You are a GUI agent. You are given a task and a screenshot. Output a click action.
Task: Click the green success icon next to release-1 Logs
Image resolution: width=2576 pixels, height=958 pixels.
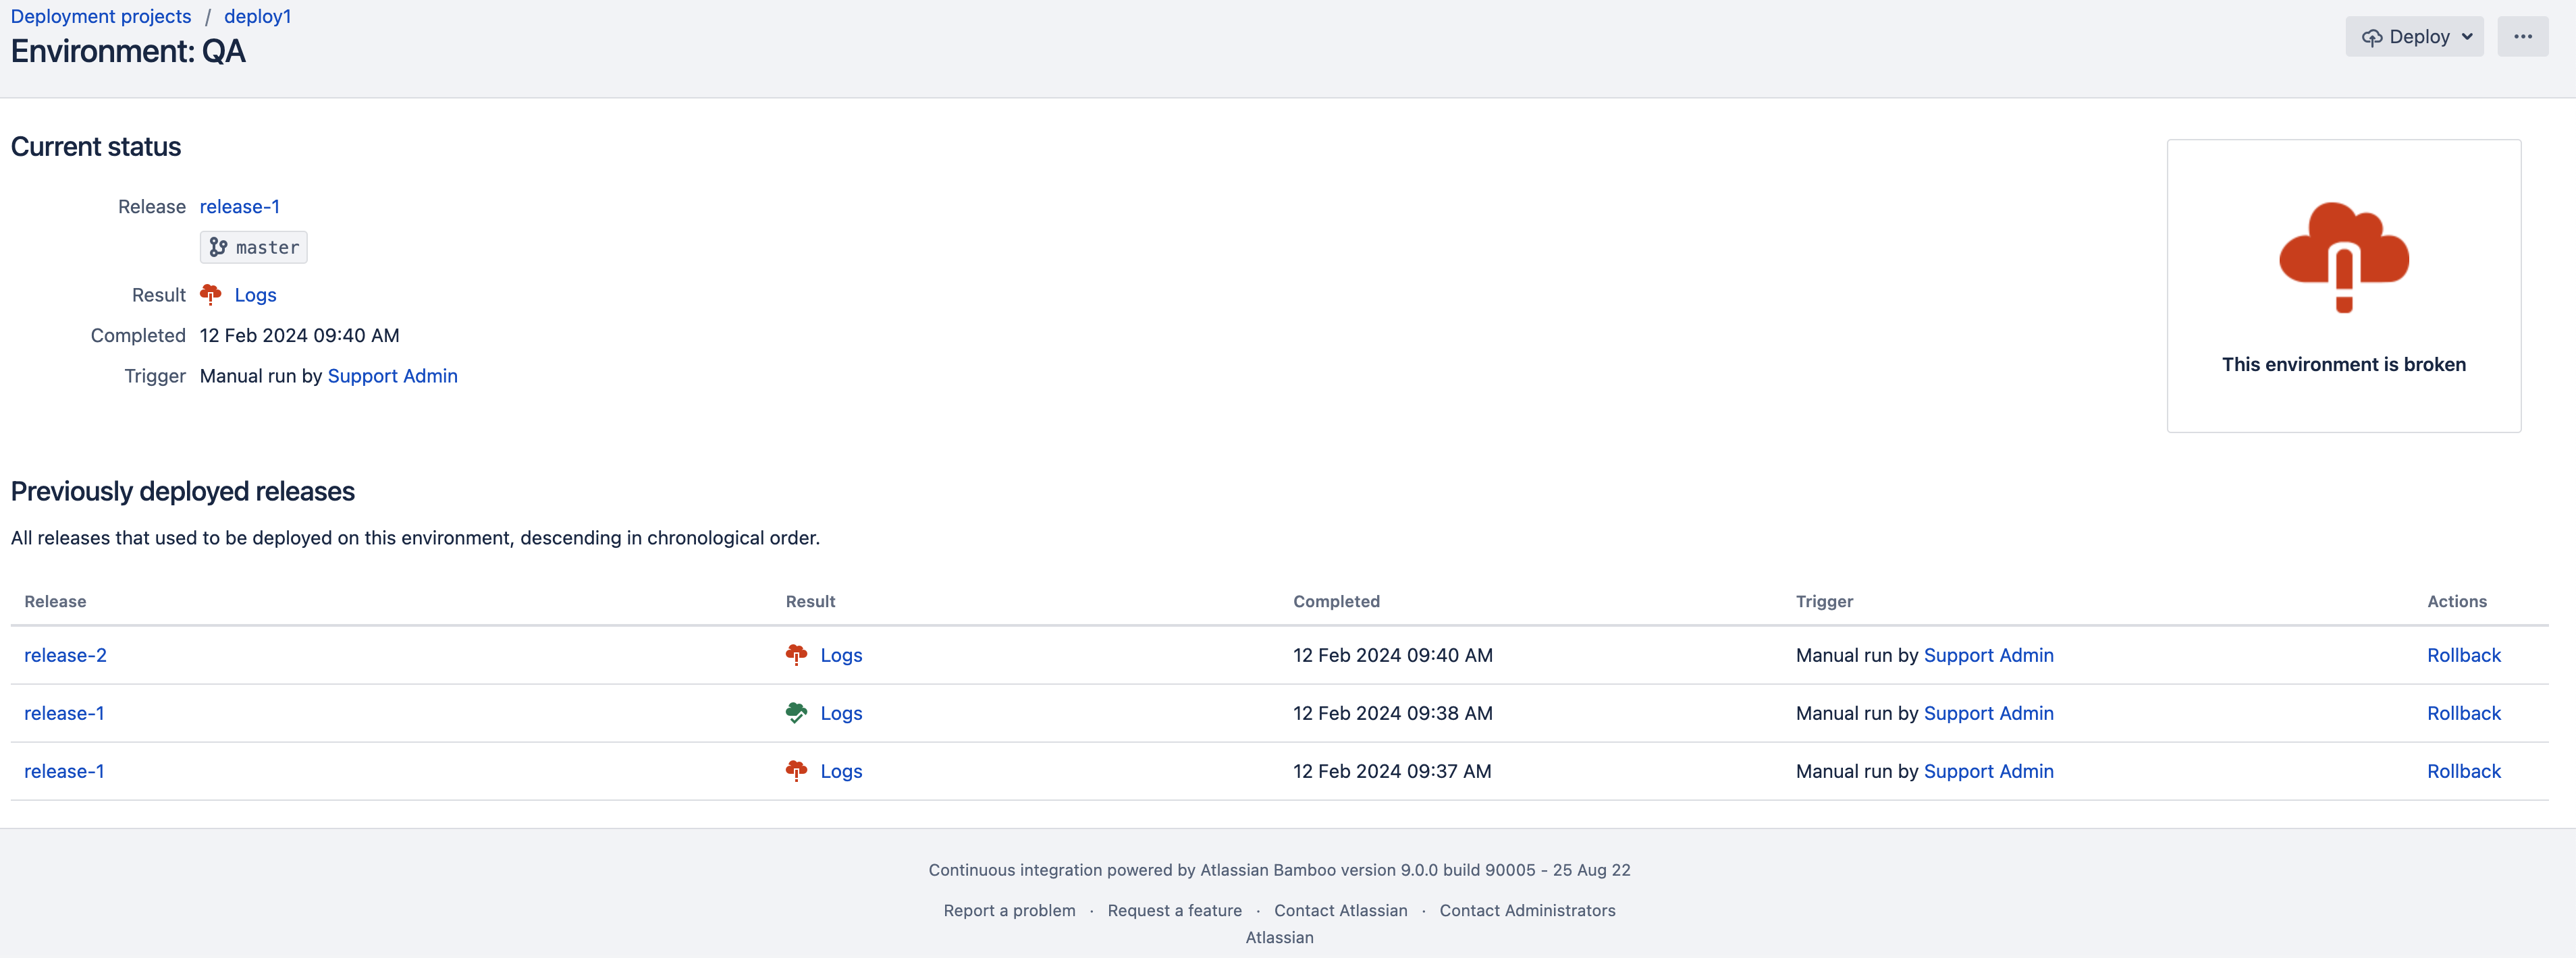[x=796, y=712]
